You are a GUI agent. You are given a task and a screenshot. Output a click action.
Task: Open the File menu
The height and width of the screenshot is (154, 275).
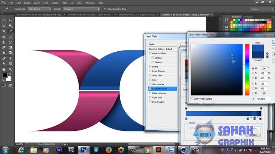11,3
